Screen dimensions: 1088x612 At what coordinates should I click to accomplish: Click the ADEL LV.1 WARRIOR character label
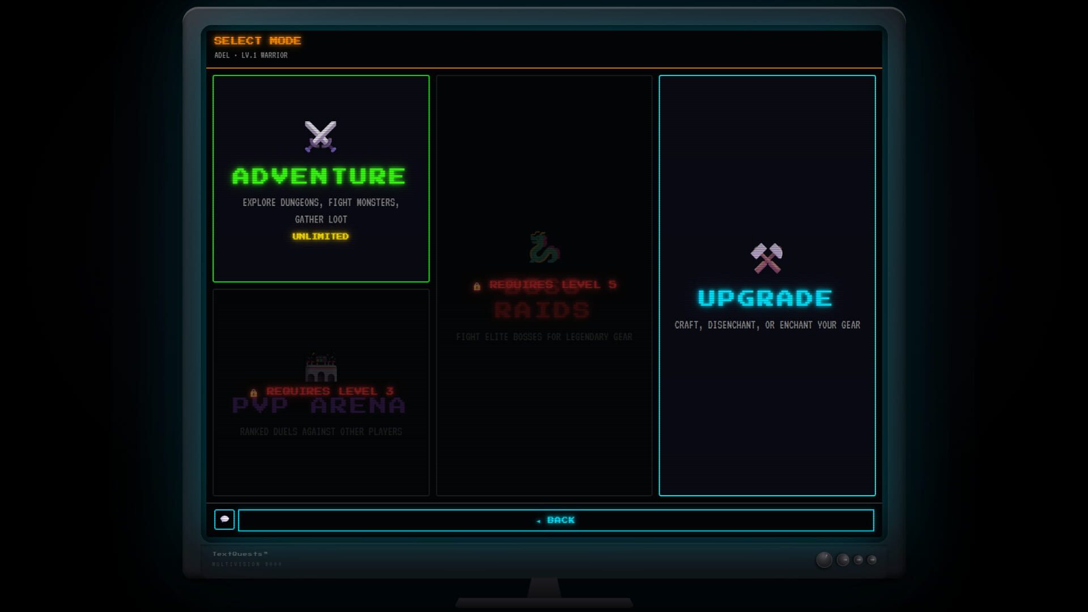[250, 55]
